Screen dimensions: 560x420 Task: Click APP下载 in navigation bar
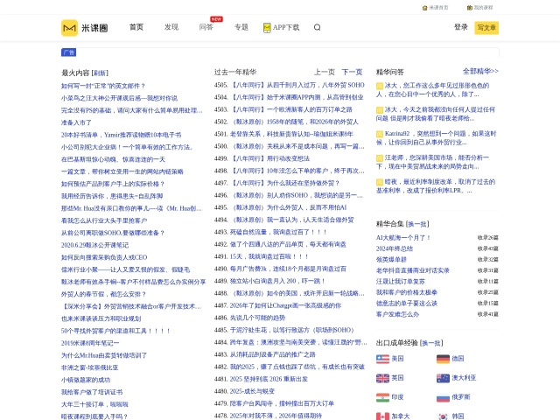tap(286, 27)
